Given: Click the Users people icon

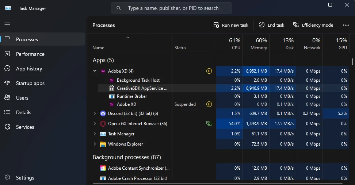Looking at the screenshot, I should point(7,97).
